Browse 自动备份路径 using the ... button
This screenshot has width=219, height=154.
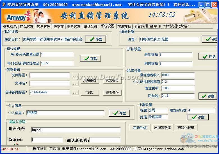tap(76, 92)
